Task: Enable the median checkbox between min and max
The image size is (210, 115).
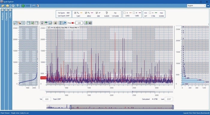Action: click(x=150, y=13)
